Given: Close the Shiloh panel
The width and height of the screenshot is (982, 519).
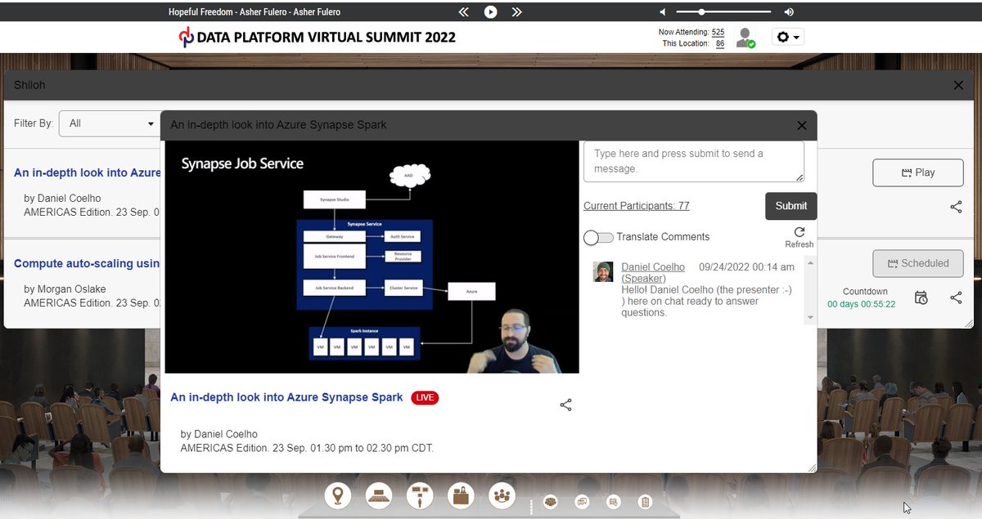Looking at the screenshot, I should [958, 85].
